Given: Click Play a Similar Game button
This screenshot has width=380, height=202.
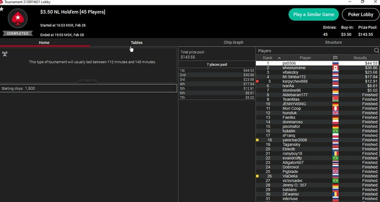Looking at the screenshot, I should point(314,15).
